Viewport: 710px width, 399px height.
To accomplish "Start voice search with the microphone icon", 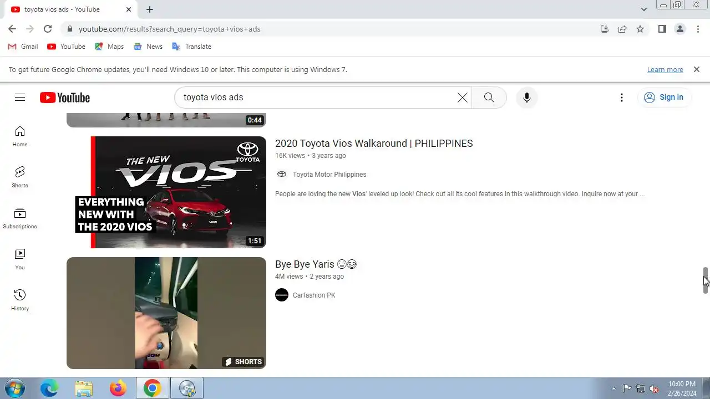I will tap(526, 98).
